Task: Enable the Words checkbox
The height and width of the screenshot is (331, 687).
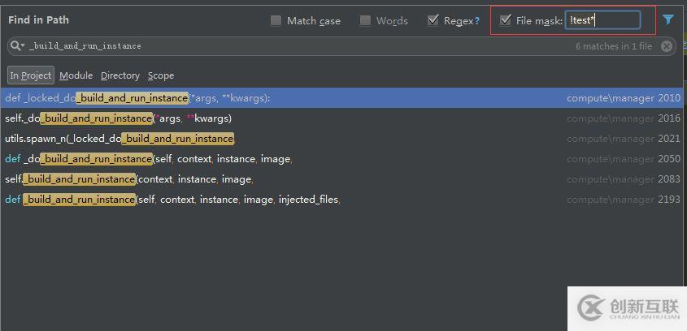Action: click(366, 20)
